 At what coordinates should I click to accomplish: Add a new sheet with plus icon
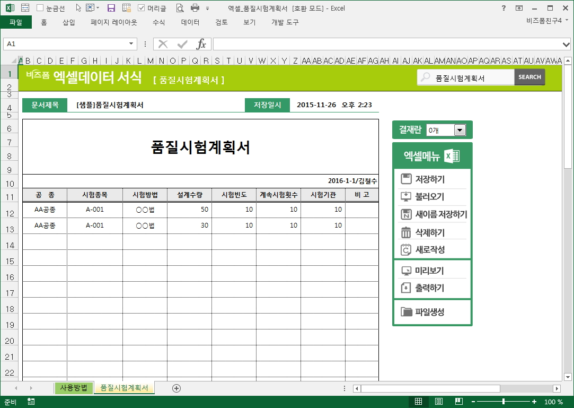click(x=176, y=388)
